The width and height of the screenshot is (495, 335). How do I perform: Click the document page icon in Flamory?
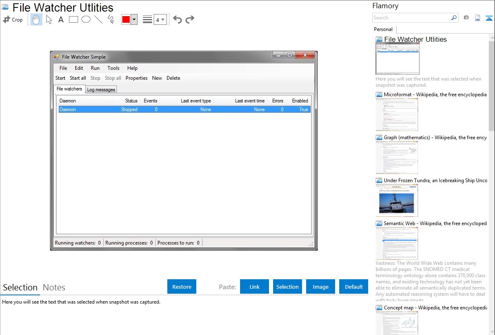tap(478, 18)
